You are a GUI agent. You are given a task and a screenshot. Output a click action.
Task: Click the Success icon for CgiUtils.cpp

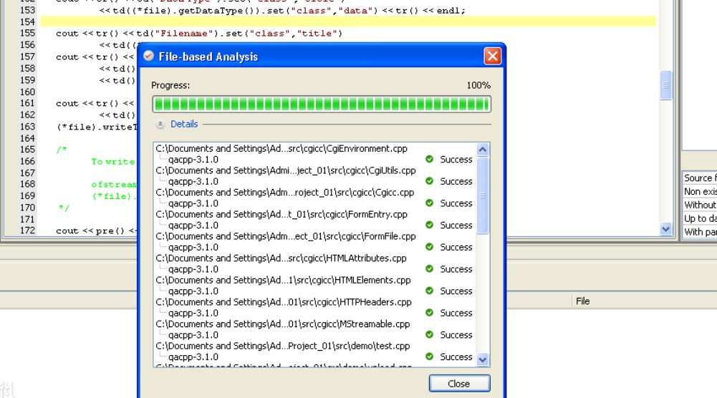click(x=430, y=182)
